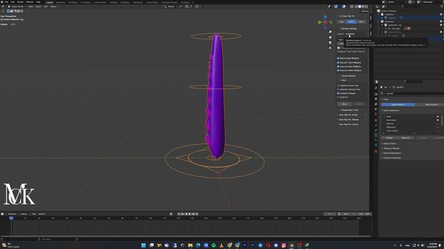
Task: Click the bone collections list scrollbar
Action: coord(443,121)
